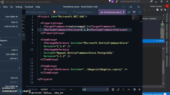170x95 pixels.
Task: Open the Solution Explorer side tab
Action: (x=167, y=31)
